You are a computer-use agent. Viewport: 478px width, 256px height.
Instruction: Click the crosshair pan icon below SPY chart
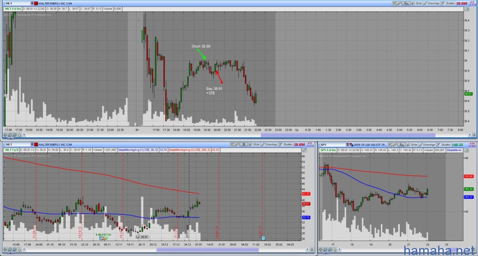tap(320, 250)
